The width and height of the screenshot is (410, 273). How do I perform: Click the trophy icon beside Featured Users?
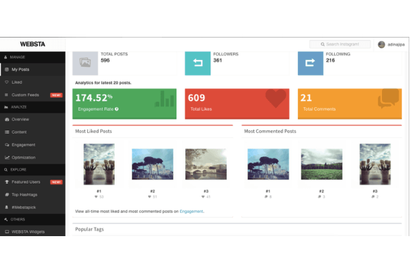pos(7,182)
